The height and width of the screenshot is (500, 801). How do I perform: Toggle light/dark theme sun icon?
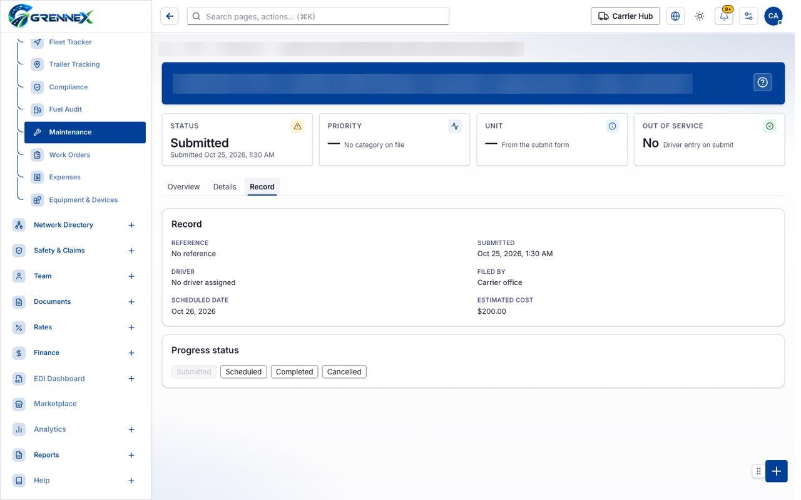(700, 16)
